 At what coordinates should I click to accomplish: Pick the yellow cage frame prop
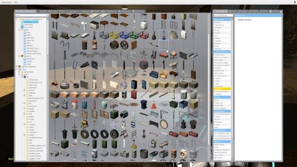pyautogui.click(x=114, y=36)
